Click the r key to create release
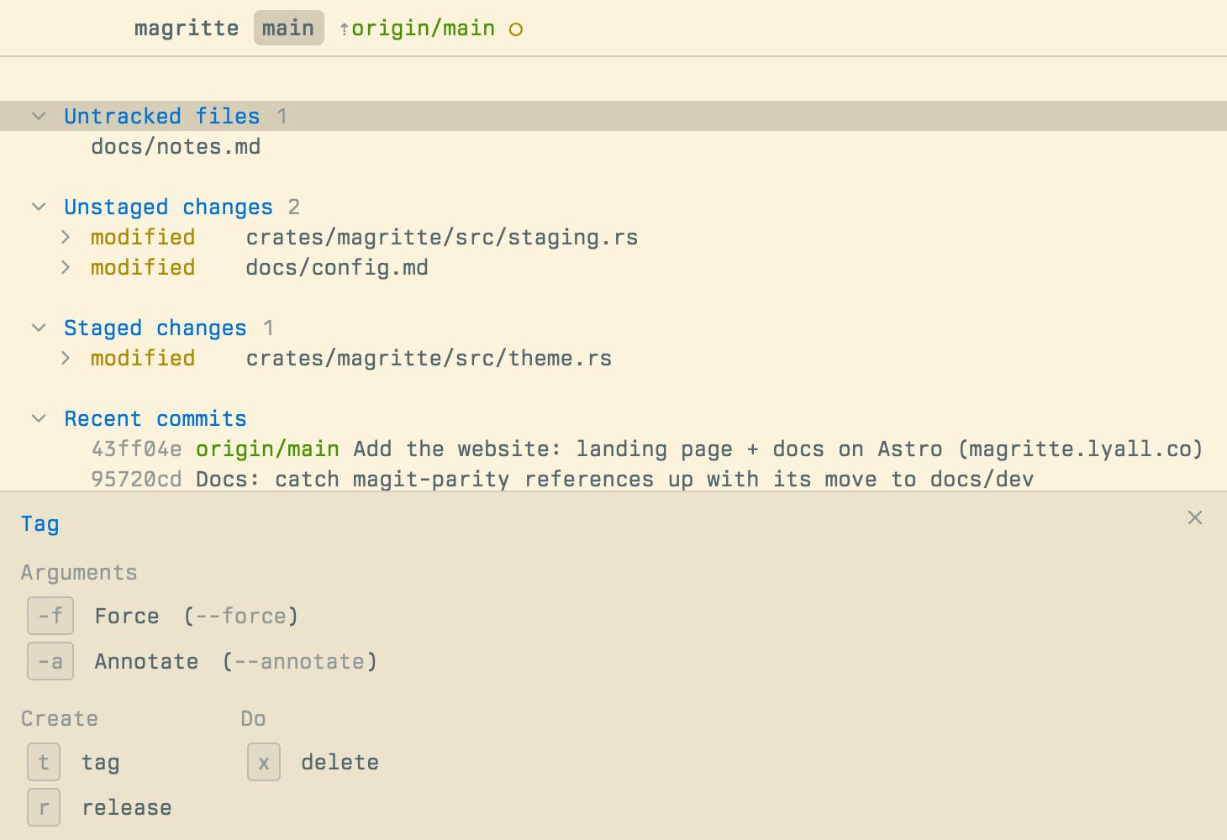The height and width of the screenshot is (840, 1227). (x=44, y=807)
